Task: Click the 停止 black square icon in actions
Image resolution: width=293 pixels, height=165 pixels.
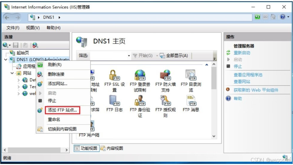Action: 228,66
